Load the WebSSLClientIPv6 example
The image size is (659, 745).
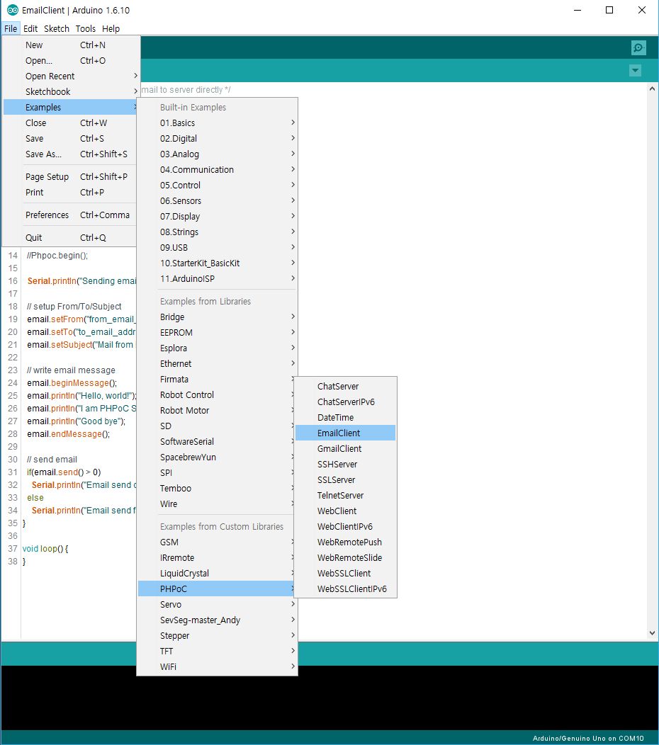[346, 589]
